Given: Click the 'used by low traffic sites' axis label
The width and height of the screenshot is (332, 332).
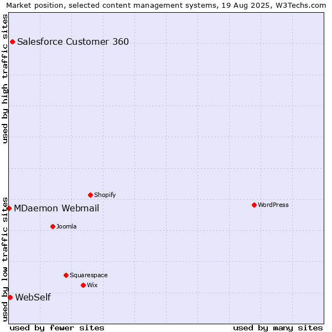Looking at the screenshot, I should [4, 260].
